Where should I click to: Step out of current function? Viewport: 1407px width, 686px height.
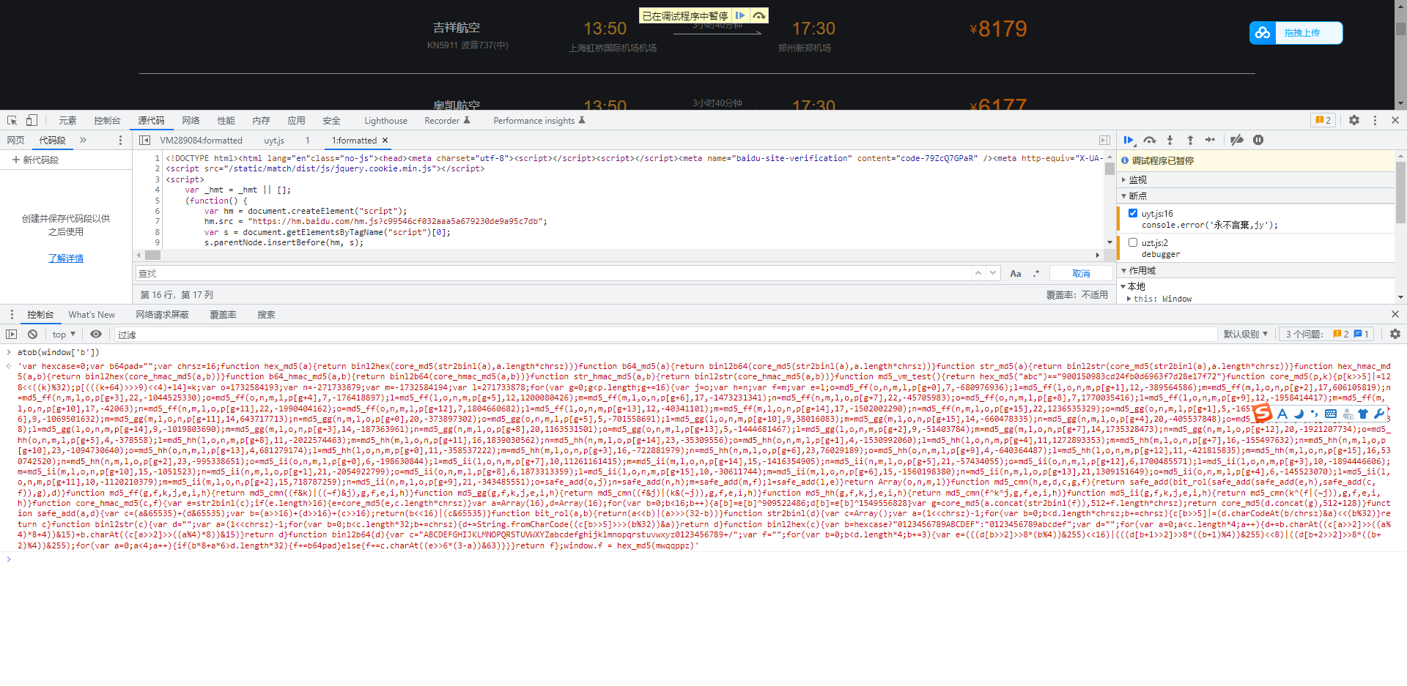1190,140
